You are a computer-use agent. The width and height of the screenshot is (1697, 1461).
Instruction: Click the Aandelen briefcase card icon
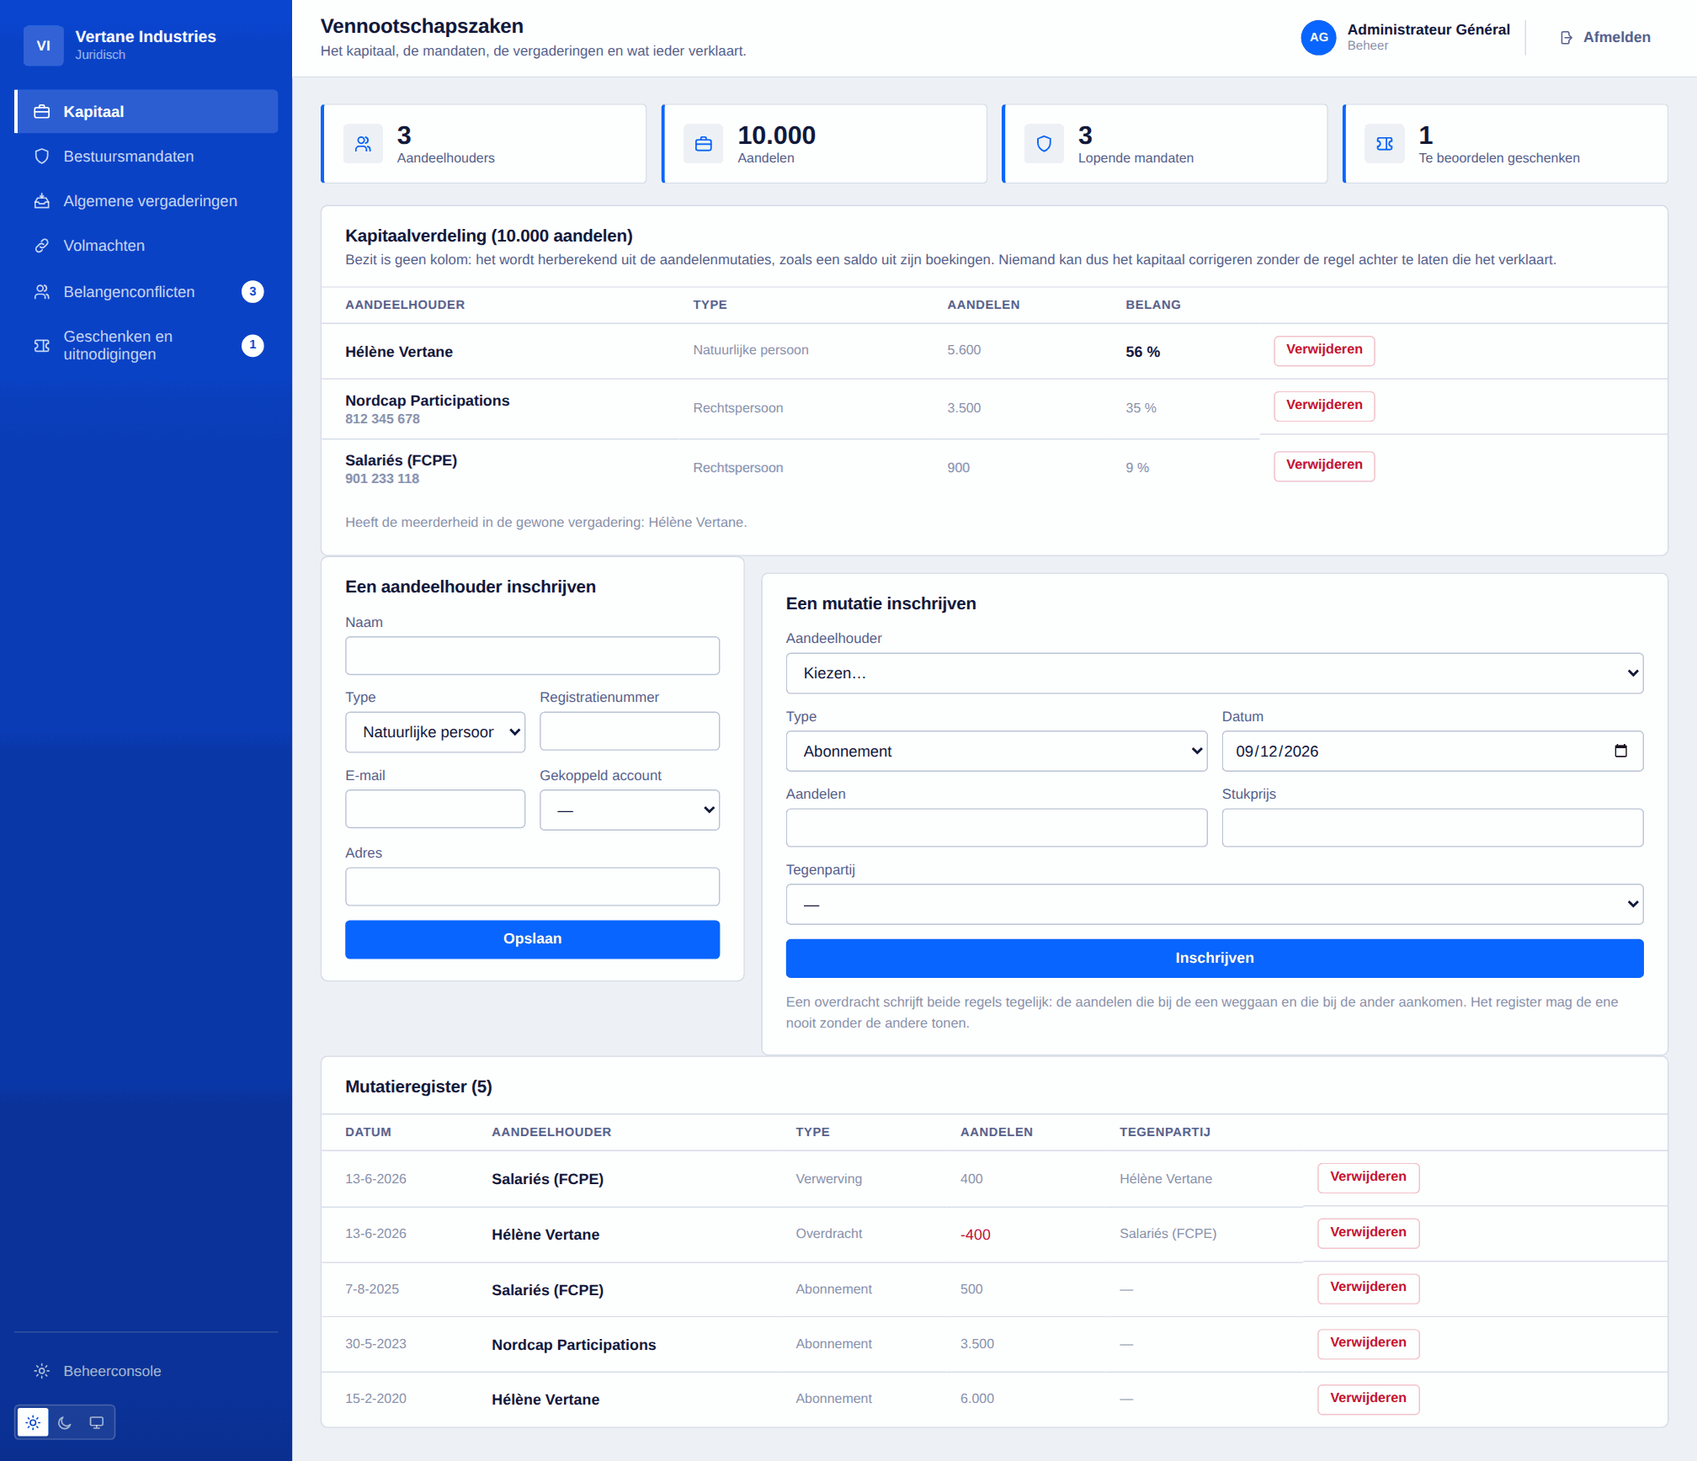tap(704, 144)
